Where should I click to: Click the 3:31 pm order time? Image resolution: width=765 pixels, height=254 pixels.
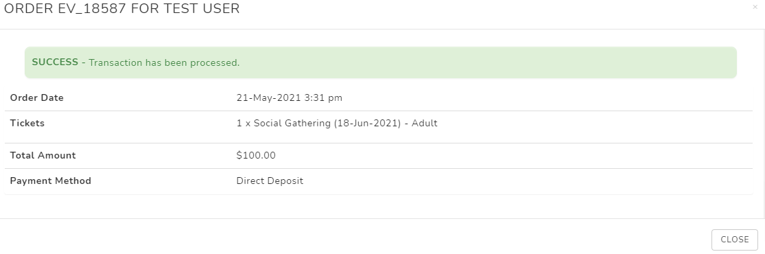coord(323,97)
